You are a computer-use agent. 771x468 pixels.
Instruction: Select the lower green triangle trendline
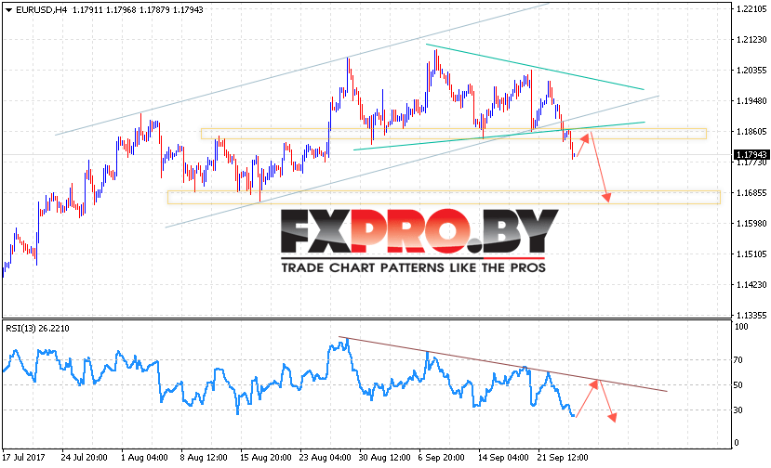pos(499,136)
